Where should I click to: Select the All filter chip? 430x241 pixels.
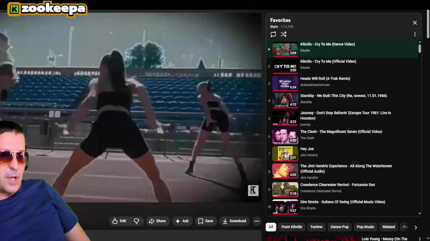click(x=271, y=227)
